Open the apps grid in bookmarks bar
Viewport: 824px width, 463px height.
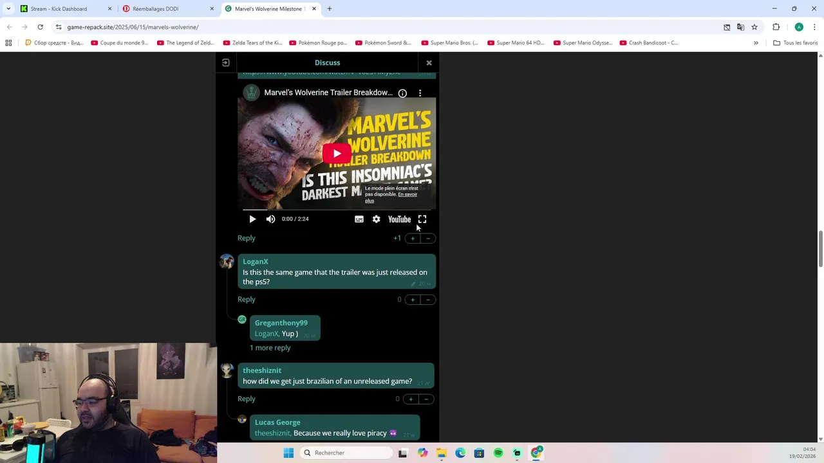8,43
